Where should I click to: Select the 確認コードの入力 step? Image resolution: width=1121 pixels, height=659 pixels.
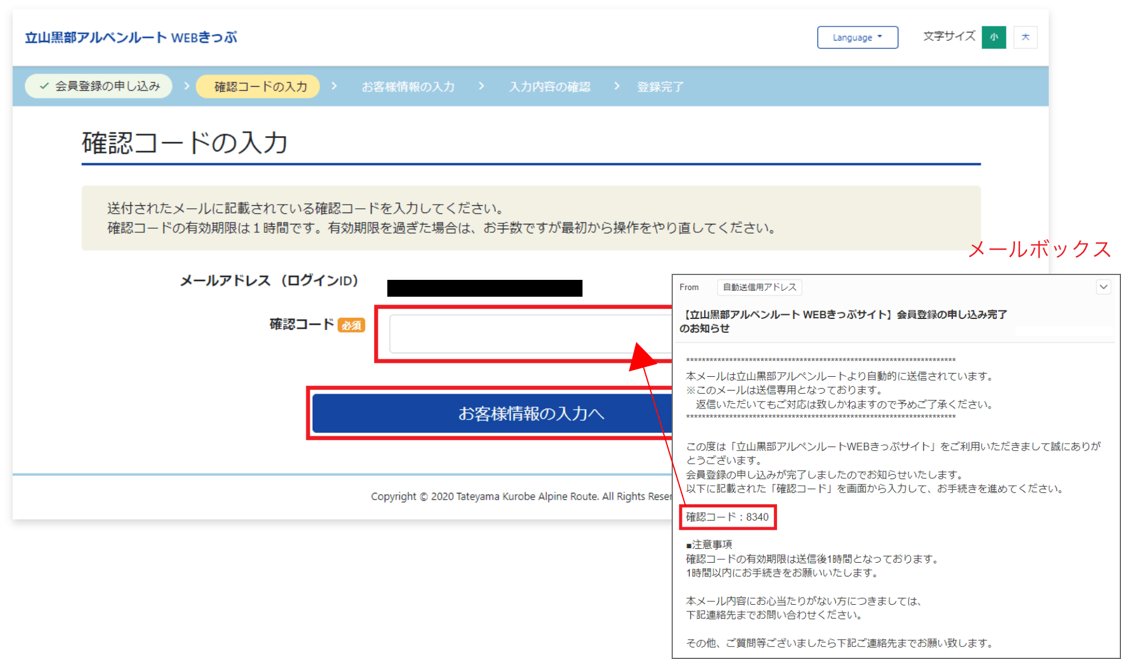click(258, 87)
